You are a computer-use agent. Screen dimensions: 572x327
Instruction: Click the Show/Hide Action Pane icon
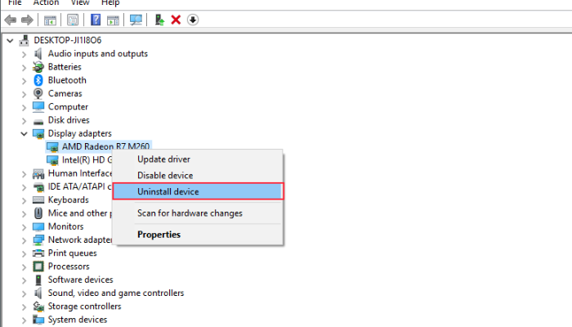click(113, 20)
